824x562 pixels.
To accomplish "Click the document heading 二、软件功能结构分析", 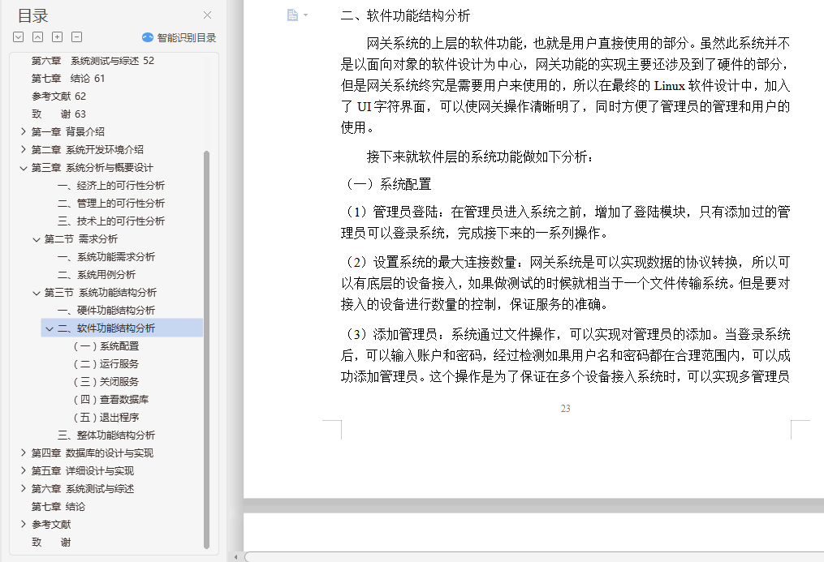I will (405, 15).
